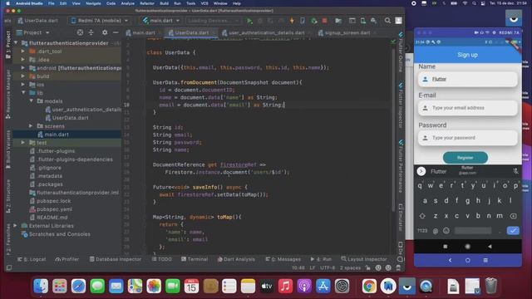Viewport: 532px width, 299px height.
Task: Open Project panel settings gear
Action: pos(105,32)
